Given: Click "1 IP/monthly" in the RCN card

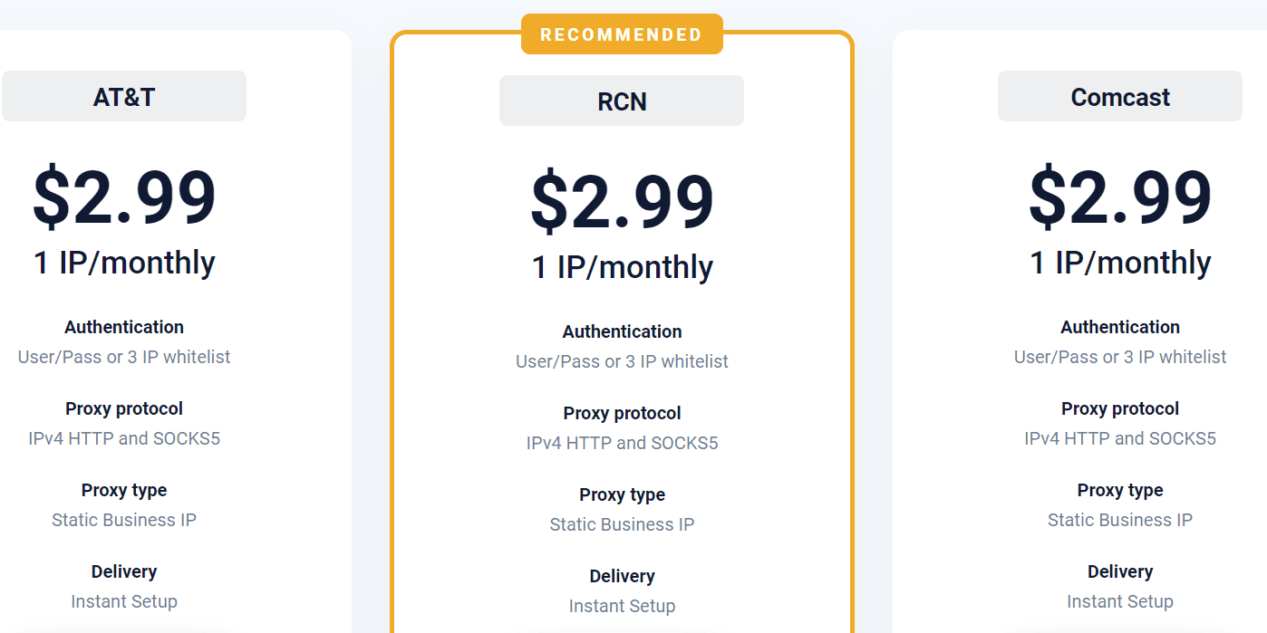Looking at the screenshot, I should click(x=622, y=267).
